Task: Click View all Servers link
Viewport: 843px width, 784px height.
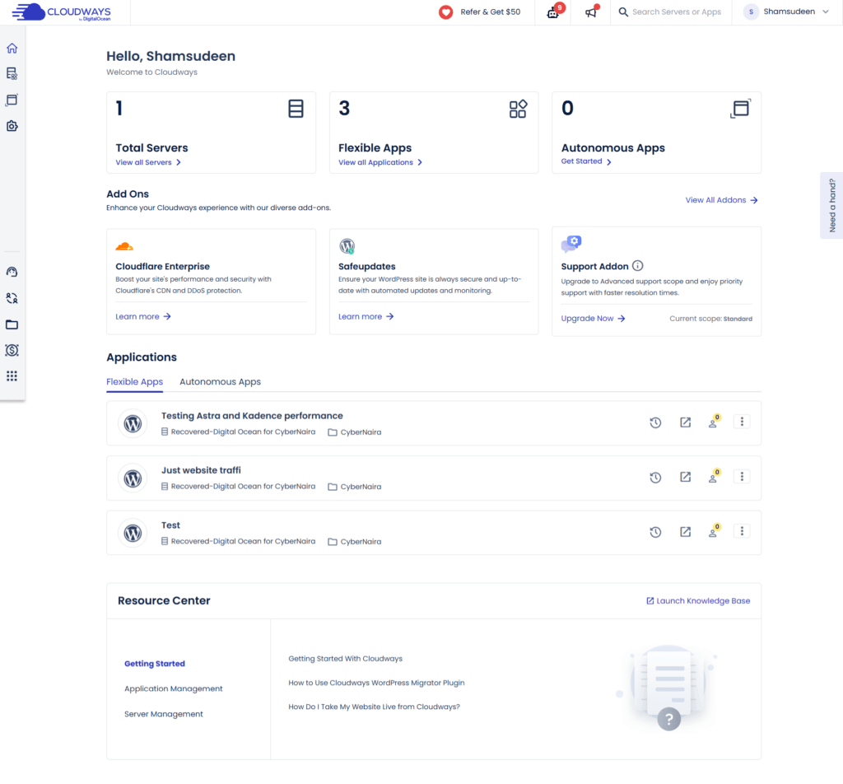Action: pos(148,162)
